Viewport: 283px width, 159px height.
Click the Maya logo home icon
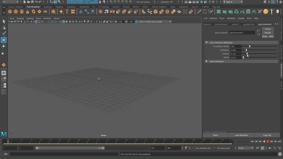pos(4,134)
